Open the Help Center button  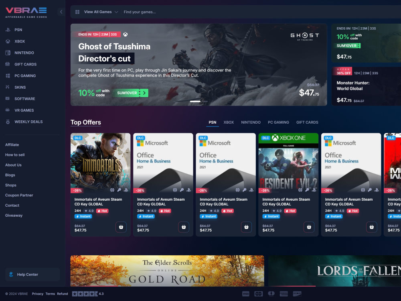tap(32, 275)
